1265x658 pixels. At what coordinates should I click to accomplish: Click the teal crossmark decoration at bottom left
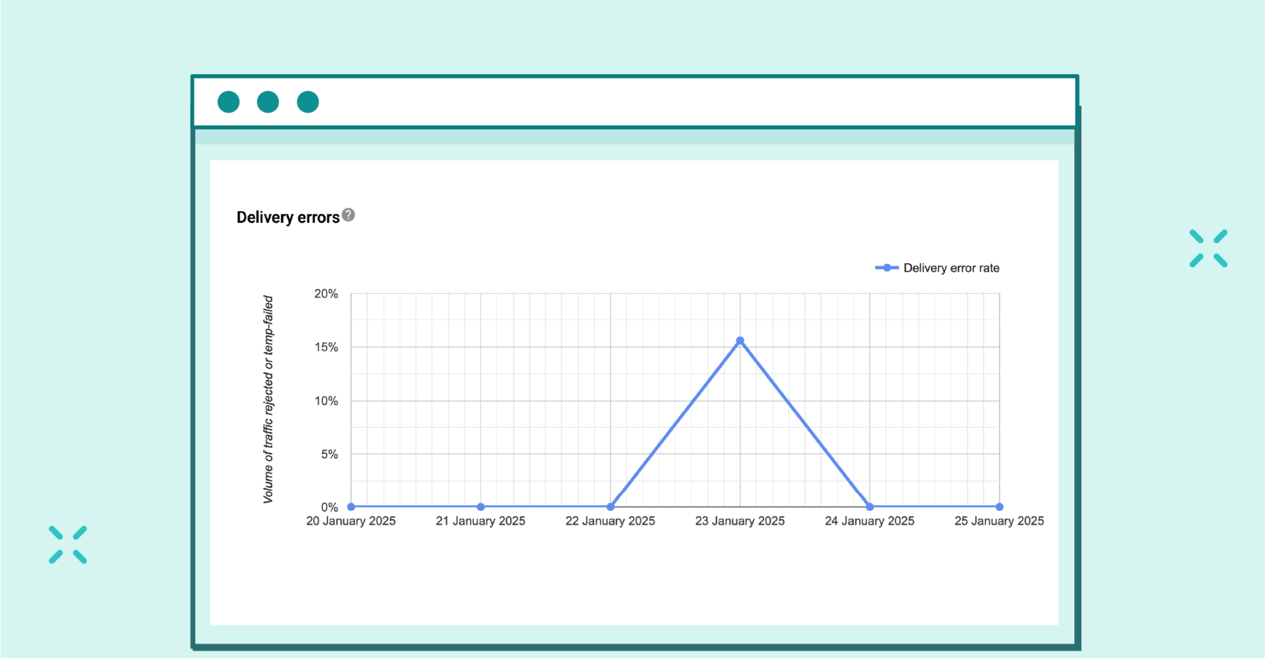(x=67, y=544)
